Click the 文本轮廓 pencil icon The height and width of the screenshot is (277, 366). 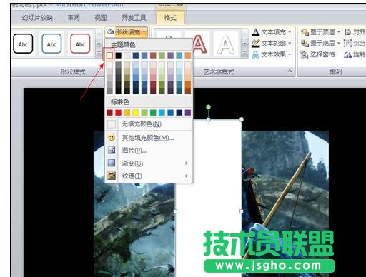point(255,43)
